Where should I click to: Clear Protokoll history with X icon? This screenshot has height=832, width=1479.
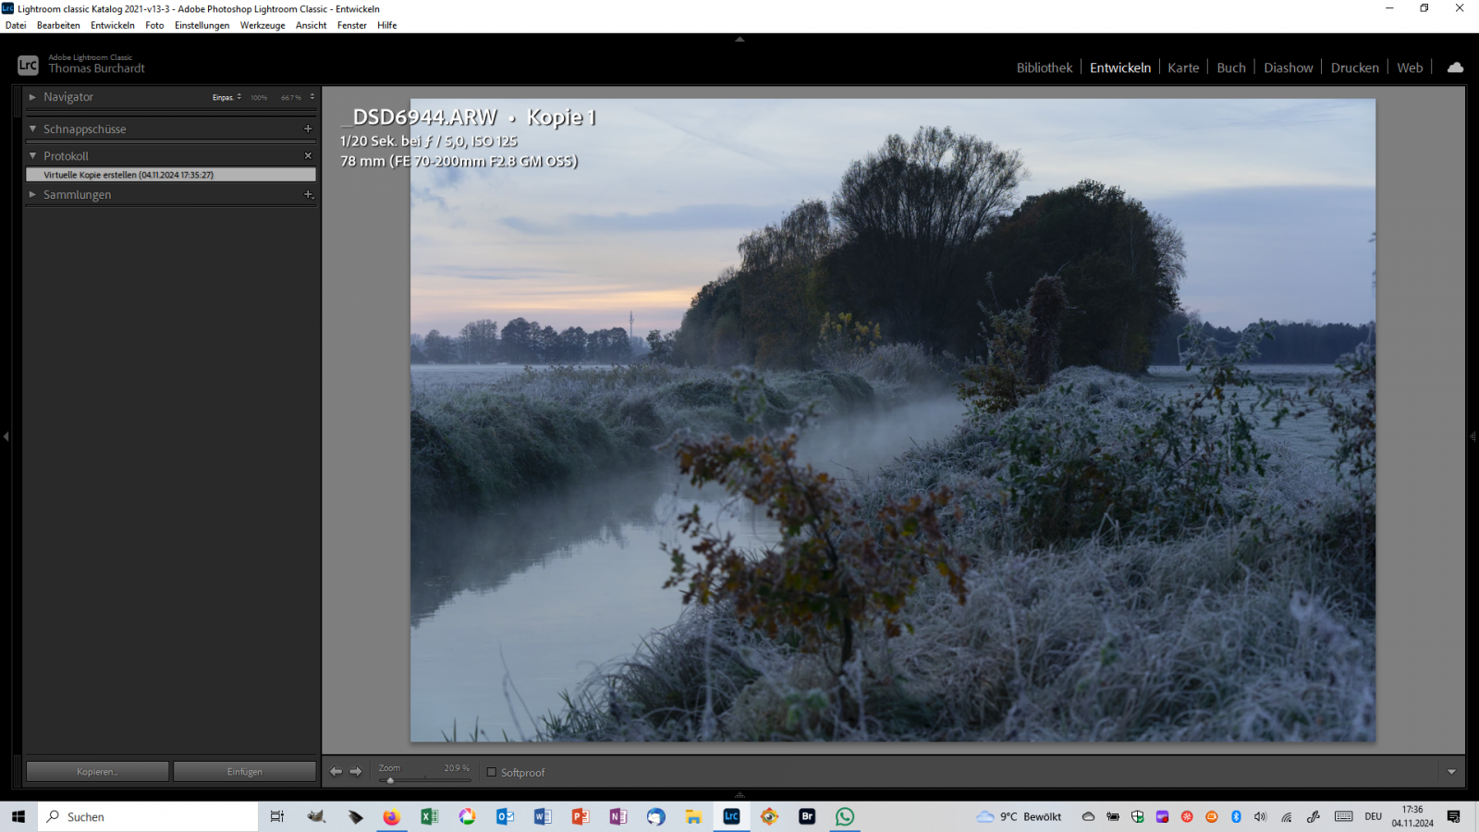coord(308,156)
